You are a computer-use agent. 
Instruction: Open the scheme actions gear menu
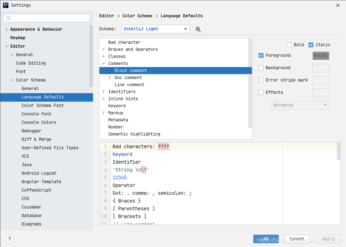coord(198,29)
